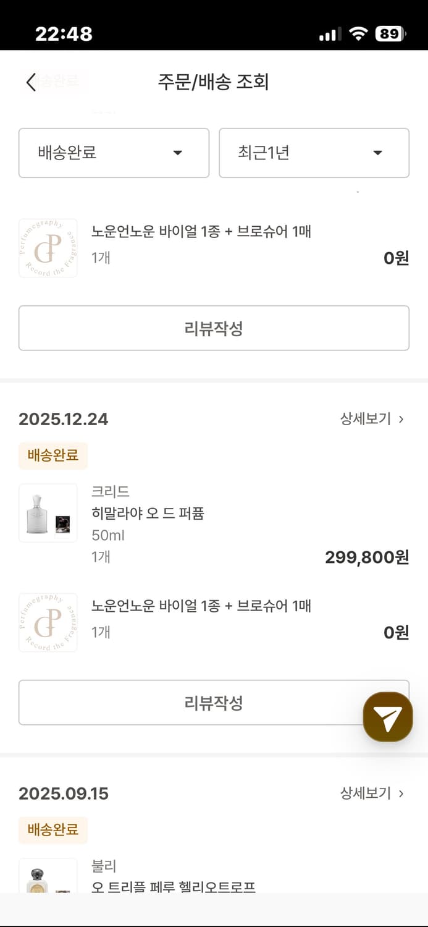The width and height of the screenshot is (428, 927).
Task: Tap the floating paper plane send button
Action: (387, 716)
